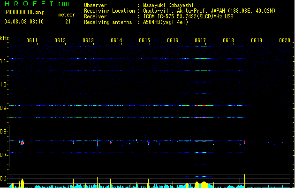Click the 'Observer' field label
This screenshot has height=188, width=295.
95,5
